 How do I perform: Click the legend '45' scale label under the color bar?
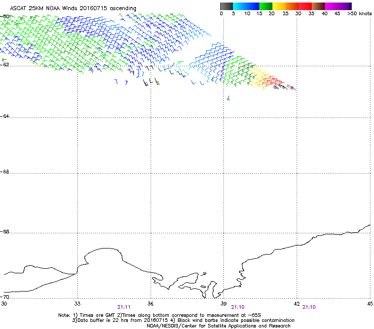[x=337, y=14]
